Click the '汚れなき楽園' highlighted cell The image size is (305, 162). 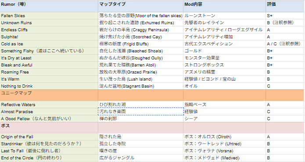tap(140, 112)
